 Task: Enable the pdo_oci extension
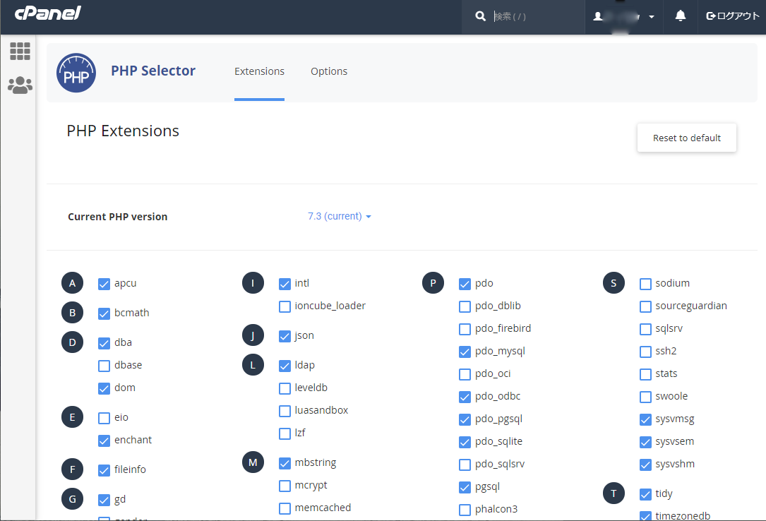pyautogui.click(x=465, y=375)
